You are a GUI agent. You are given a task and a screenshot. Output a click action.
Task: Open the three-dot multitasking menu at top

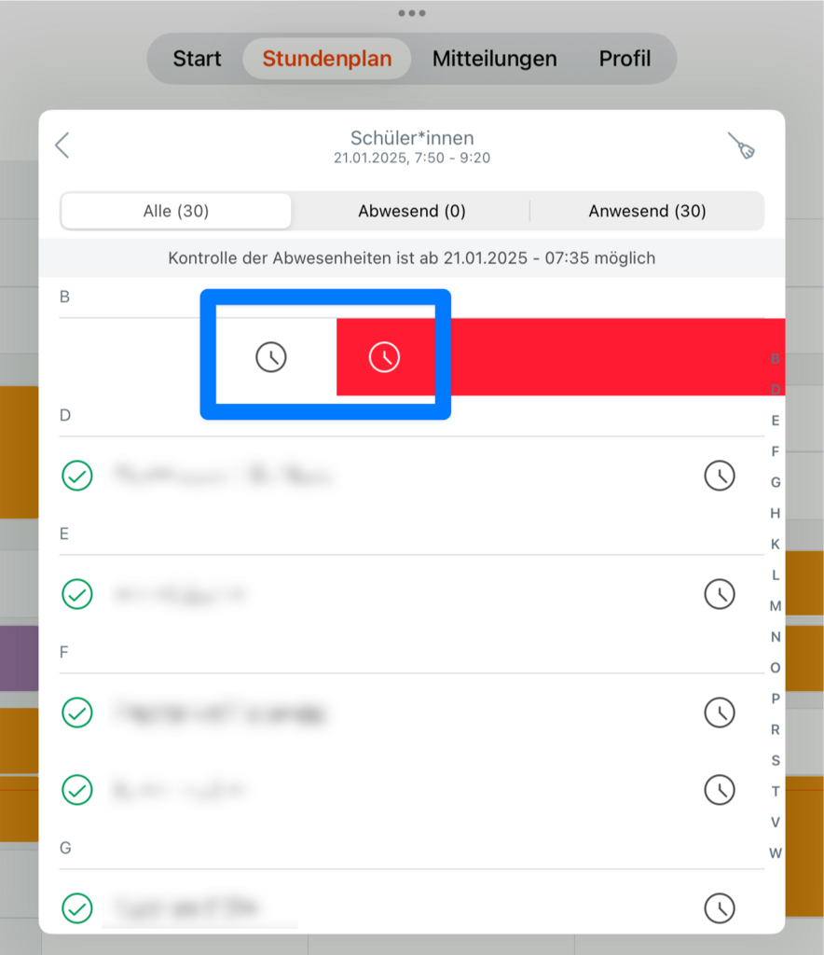click(x=412, y=13)
